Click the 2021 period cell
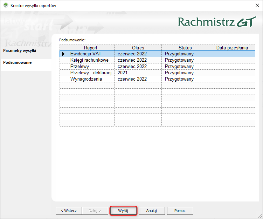The image size is (263, 219). 138,73
